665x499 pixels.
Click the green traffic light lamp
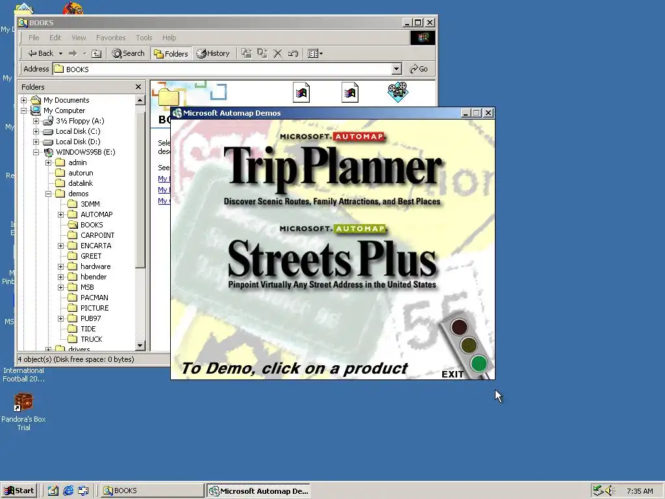coord(479,363)
